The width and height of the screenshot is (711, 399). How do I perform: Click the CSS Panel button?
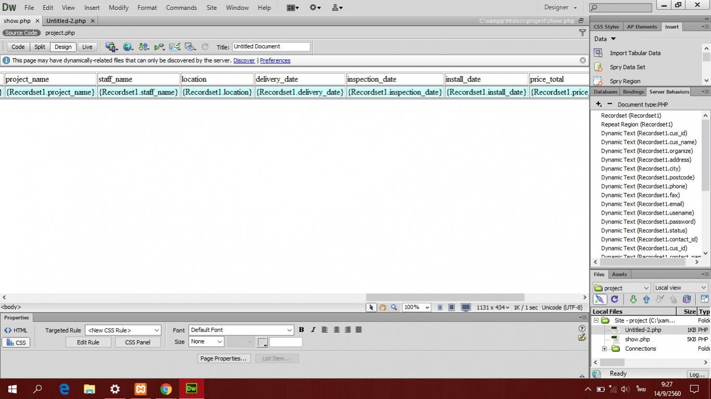pos(138,342)
